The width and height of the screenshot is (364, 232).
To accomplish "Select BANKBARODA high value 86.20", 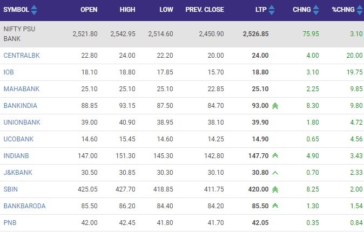I will [127, 206].
